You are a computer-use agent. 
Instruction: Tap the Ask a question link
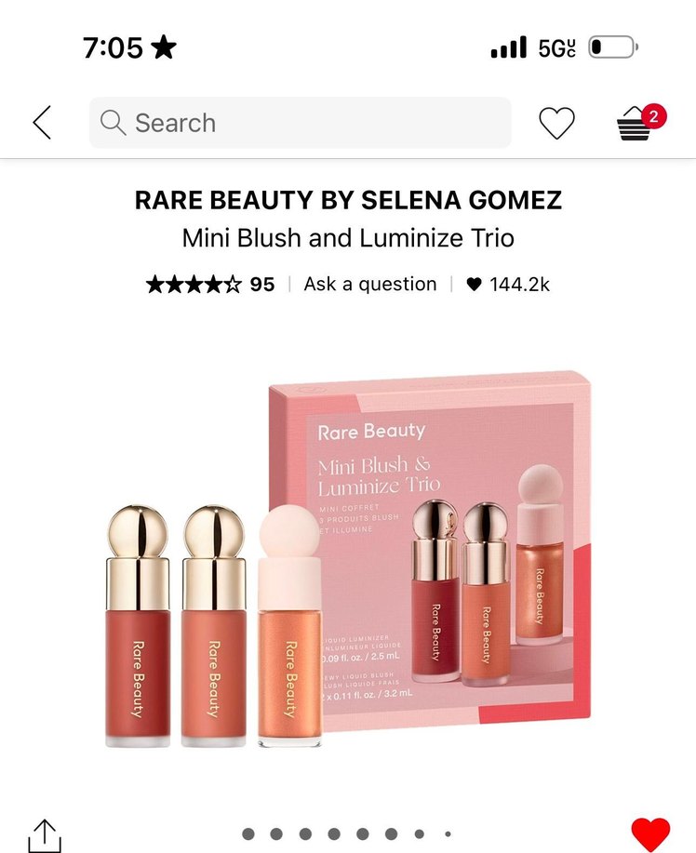click(x=370, y=284)
